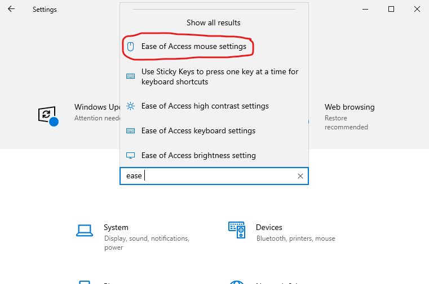
Task: Clear the search box with the X
Action: coord(300,176)
